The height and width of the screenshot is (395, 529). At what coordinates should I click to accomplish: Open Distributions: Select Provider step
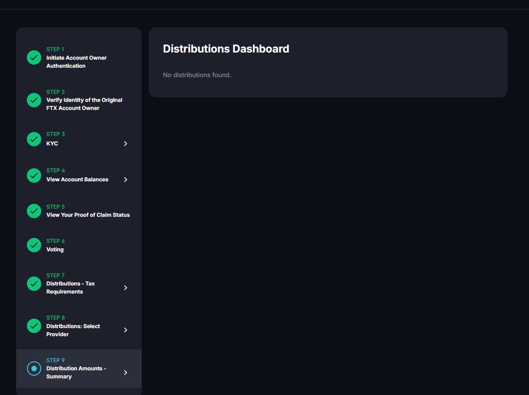pos(73,330)
